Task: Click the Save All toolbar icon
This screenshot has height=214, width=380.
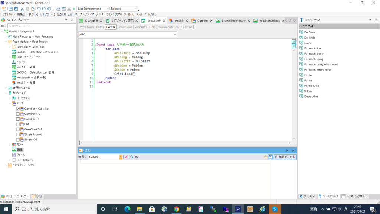Action: [x=16, y=9]
